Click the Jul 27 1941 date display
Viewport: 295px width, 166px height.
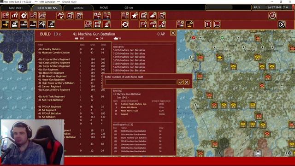click(x=274, y=7)
